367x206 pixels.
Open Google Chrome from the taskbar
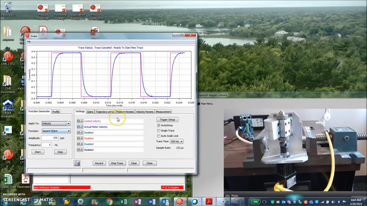(109, 202)
